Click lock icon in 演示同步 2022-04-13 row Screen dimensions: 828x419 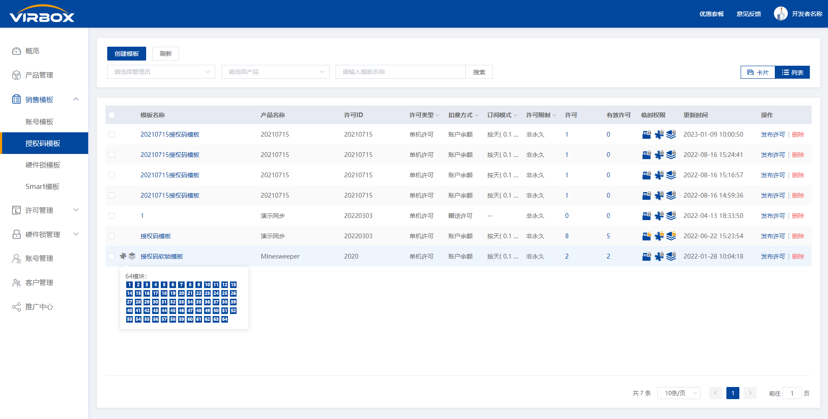click(x=646, y=216)
